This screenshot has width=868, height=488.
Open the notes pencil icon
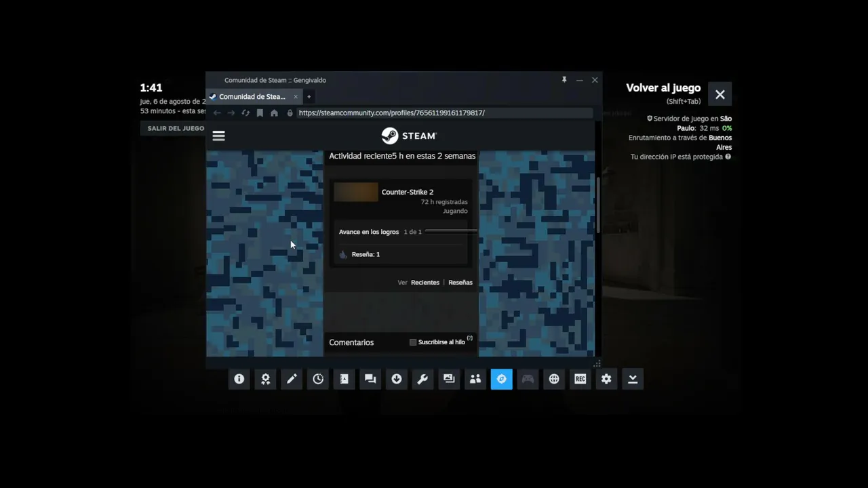(292, 379)
